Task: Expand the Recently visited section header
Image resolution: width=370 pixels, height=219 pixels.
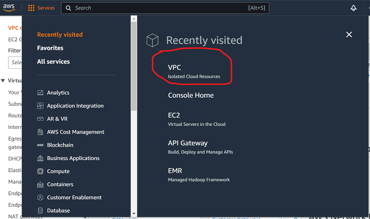Action: point(60,35)
